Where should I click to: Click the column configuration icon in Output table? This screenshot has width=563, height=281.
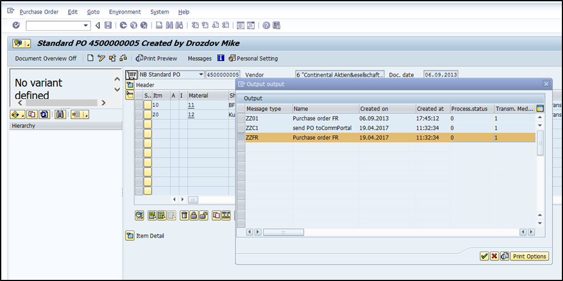point(540,109)
